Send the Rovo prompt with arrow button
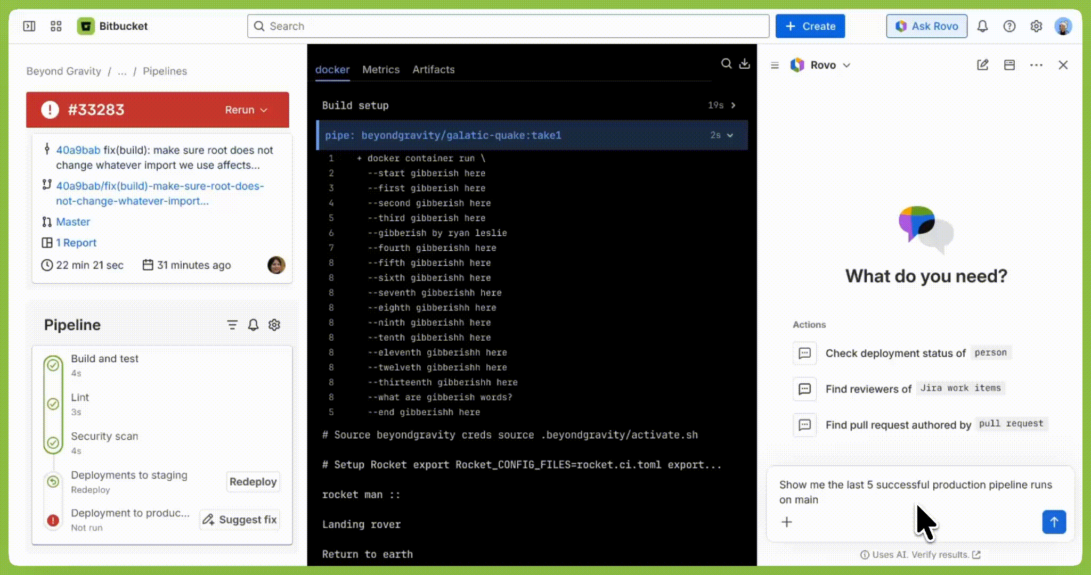Viewport: 1091px width, 575px height. (x=1054, y=522)
